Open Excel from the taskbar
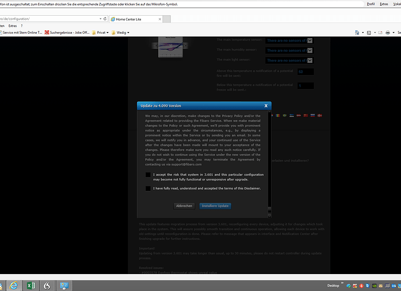Viewport: 401px width, 291px height. [31, 286]
